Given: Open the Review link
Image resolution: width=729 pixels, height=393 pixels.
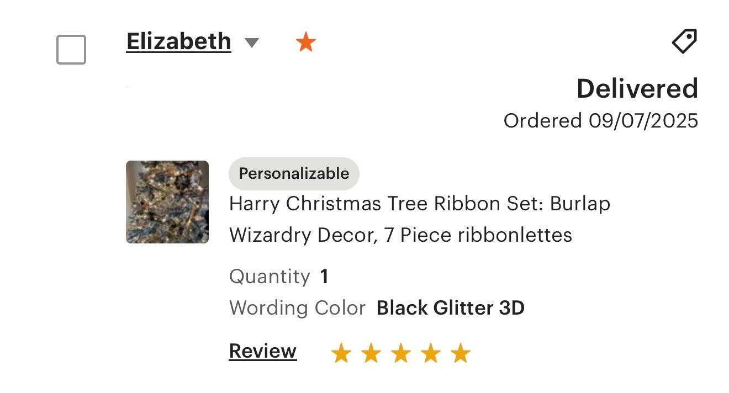Looking at the screenshot, I should tap(262, 351).
